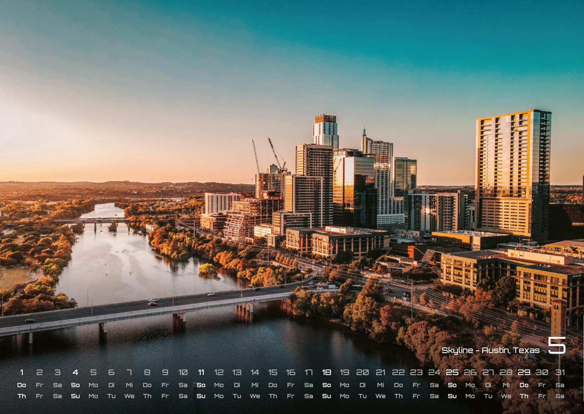Select day number 20

[363, 372]
